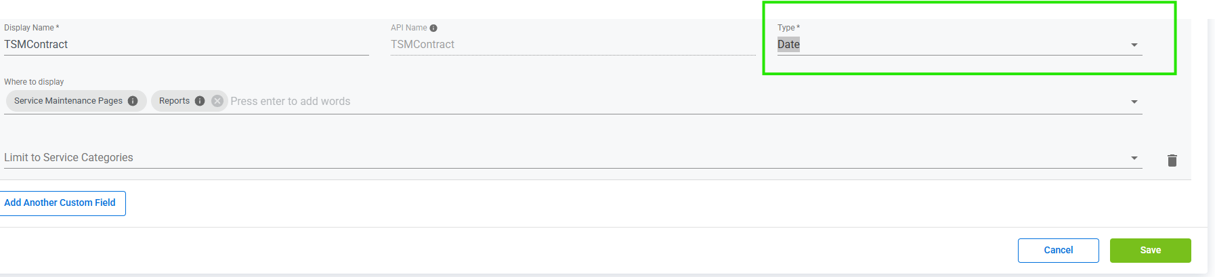The image size is (1215, 277).
Task: Remove the Reports chip with its X
Action: (x=217, y=101)
